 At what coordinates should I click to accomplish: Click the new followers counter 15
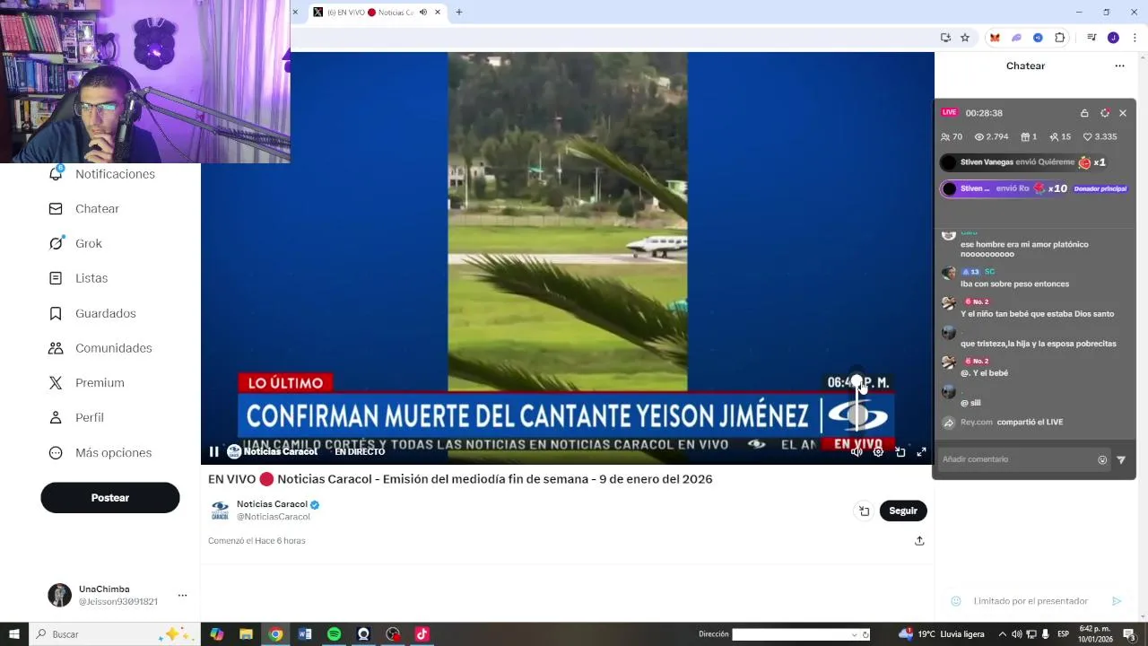1060,137
